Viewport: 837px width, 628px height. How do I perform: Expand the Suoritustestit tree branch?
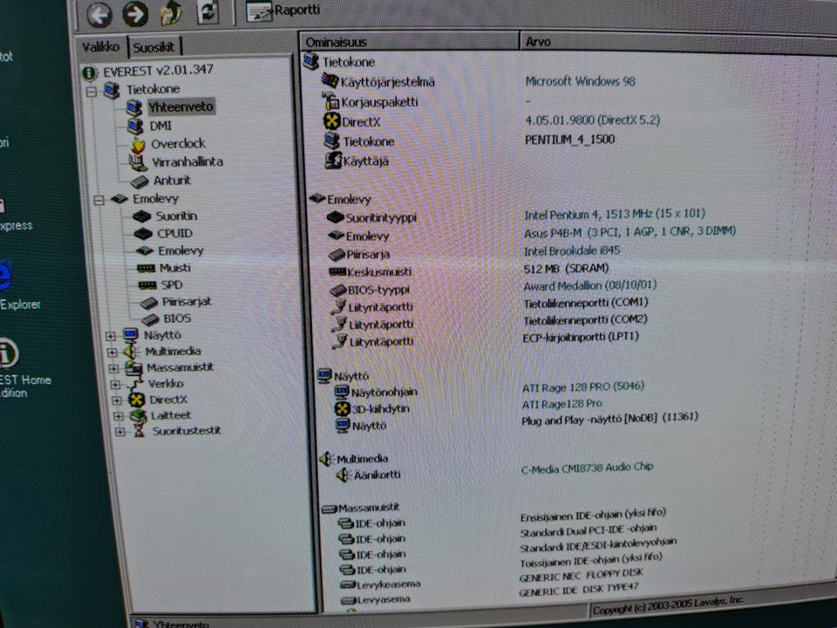coord(120,432)
